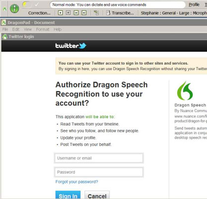
Task: Click the Correction button on DragonBar
Action: pyautogui.click(x=39, y=13)
